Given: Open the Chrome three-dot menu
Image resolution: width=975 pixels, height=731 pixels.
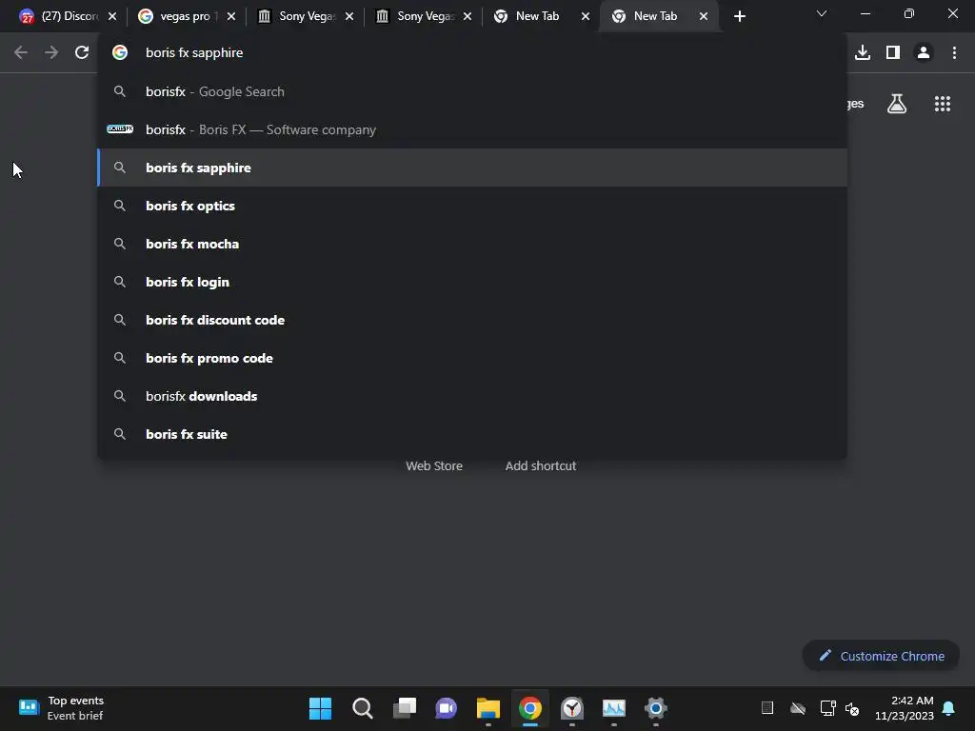Looking at the screenshot, I should 954,53.
